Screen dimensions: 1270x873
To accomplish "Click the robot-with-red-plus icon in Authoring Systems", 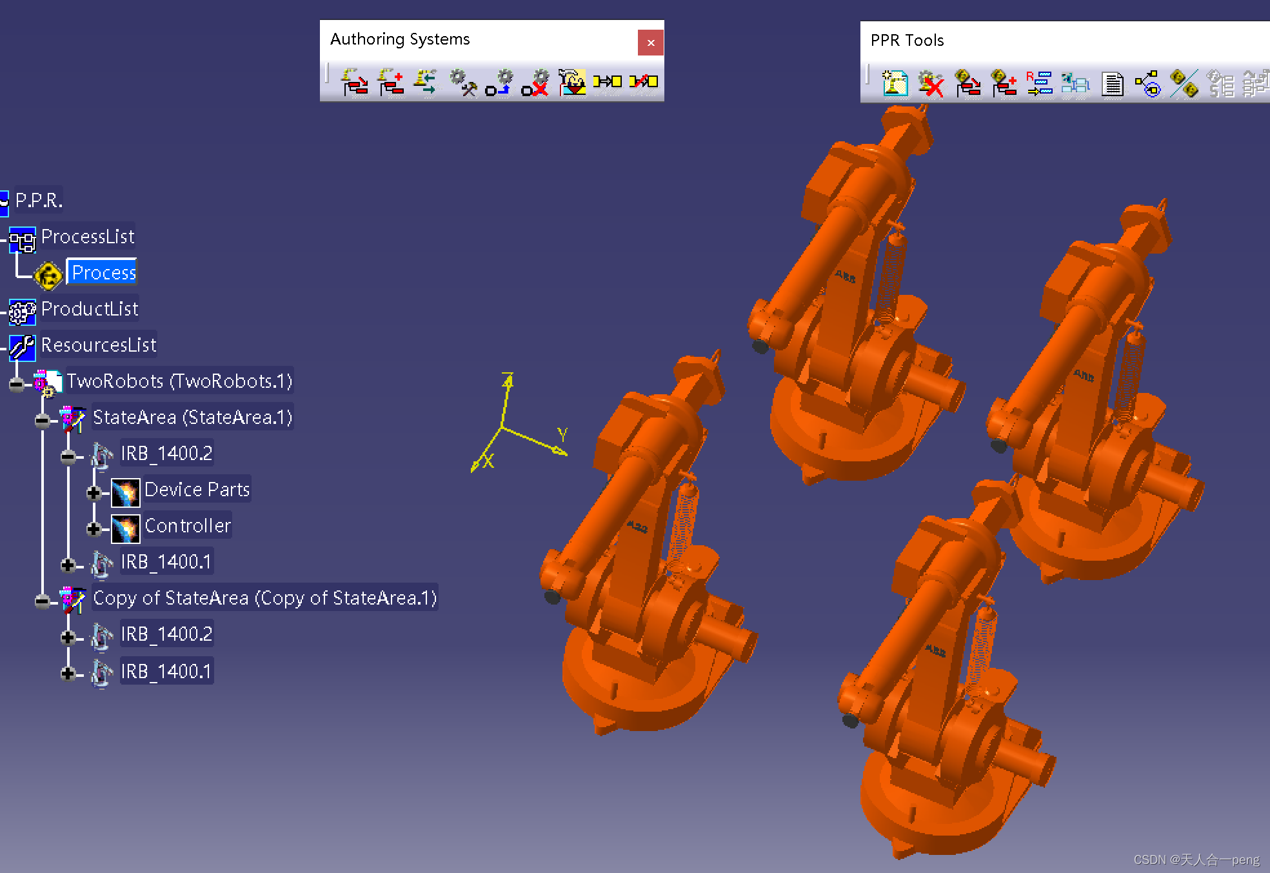I will tap(391, 82).
